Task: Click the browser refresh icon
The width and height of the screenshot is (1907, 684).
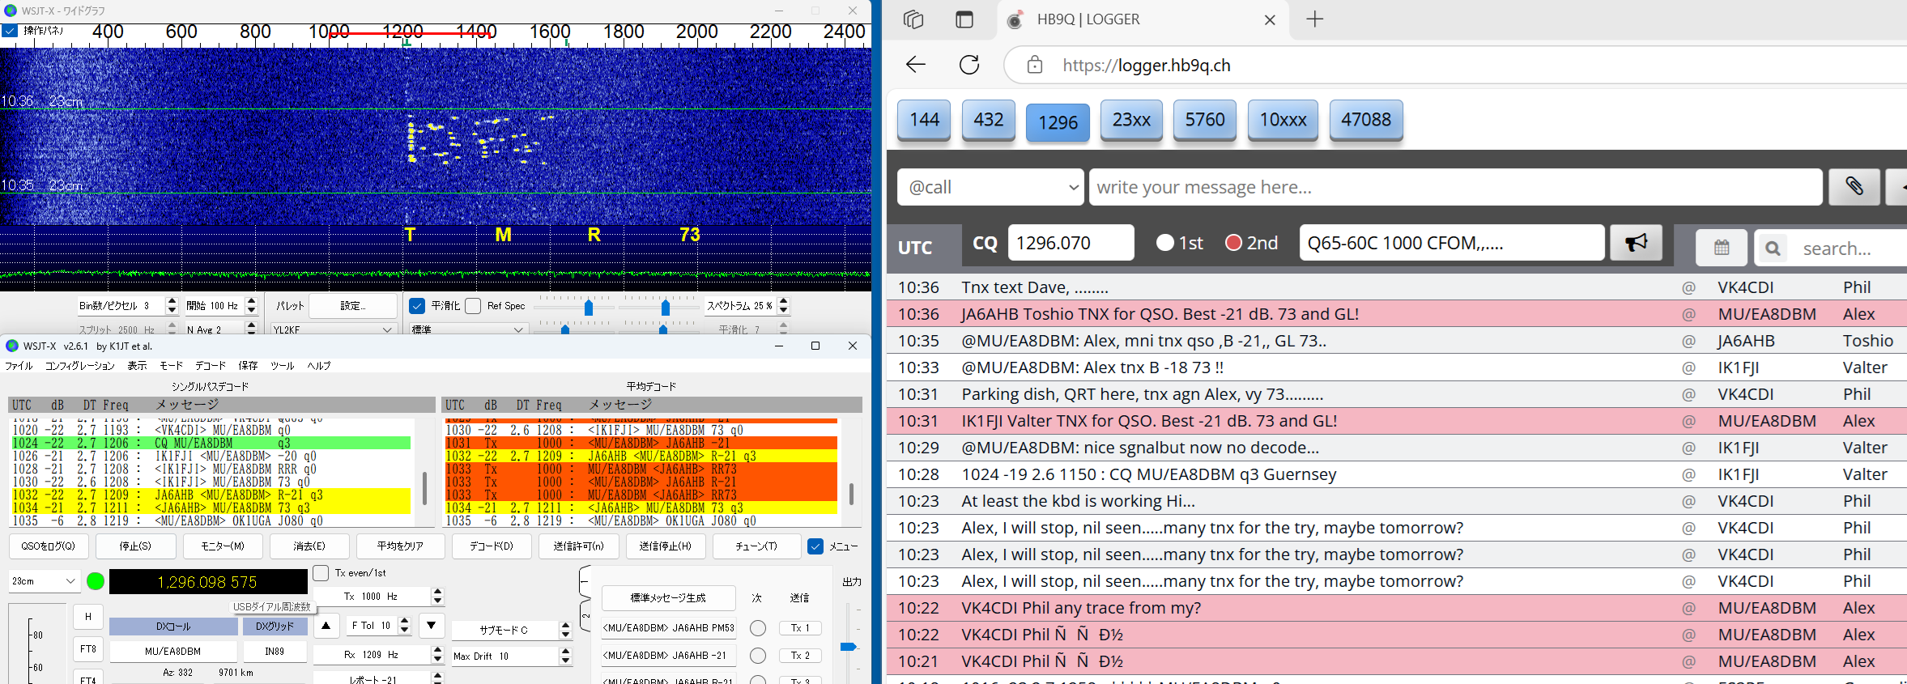Action: coord(969,65)
